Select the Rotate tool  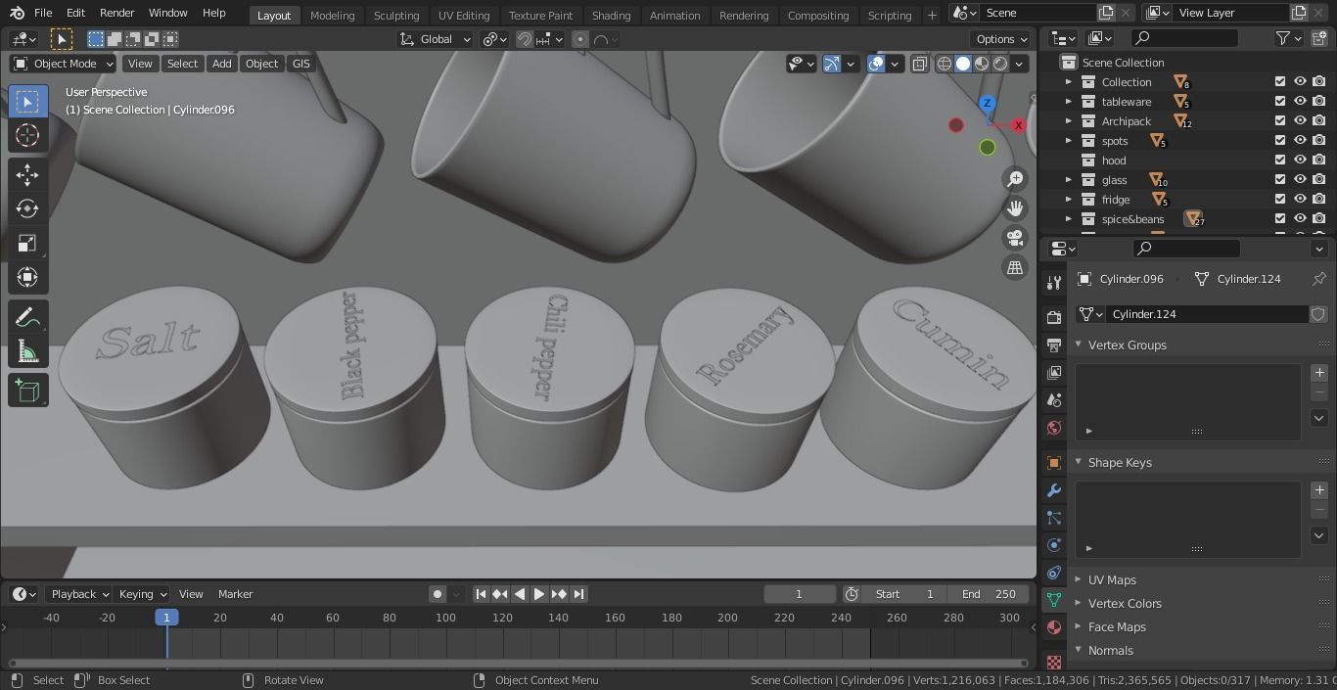(x=27, y=208)
